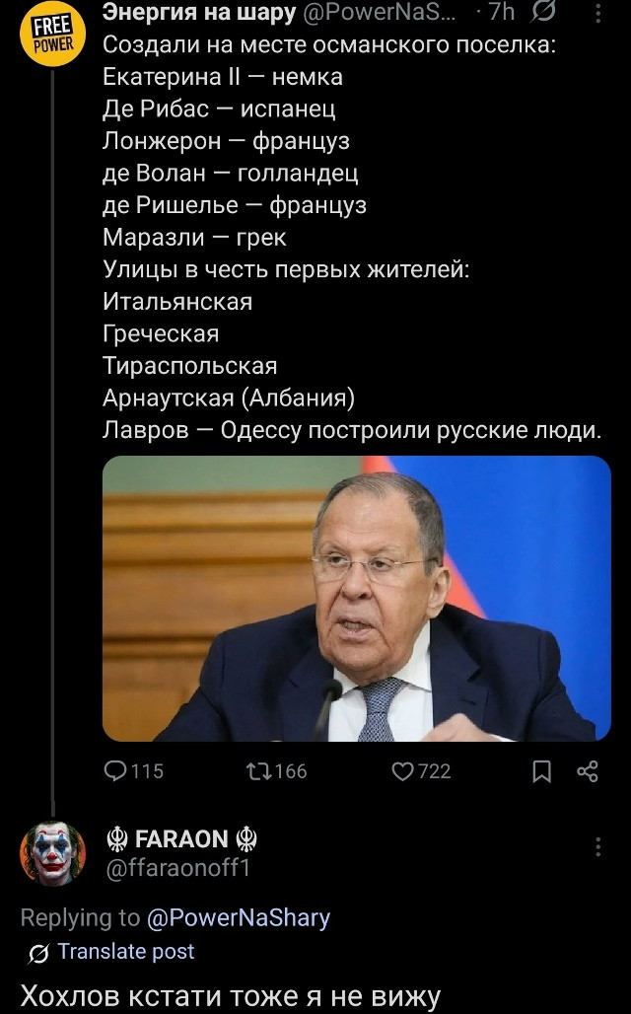The width and height of the screenshot is (631, 1014).
Task: Open the @PowerNaShary mention link
Action: (x=239, y=918)
